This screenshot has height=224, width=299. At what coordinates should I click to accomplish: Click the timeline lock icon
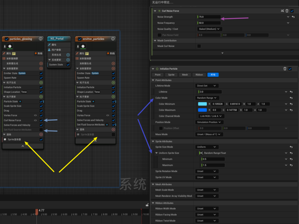point(147,205)
